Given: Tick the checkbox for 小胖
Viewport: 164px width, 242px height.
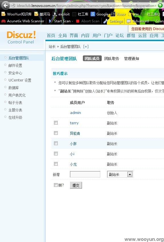Looking at the screenshot, I should pyautogui.click(x=56, y=143).
